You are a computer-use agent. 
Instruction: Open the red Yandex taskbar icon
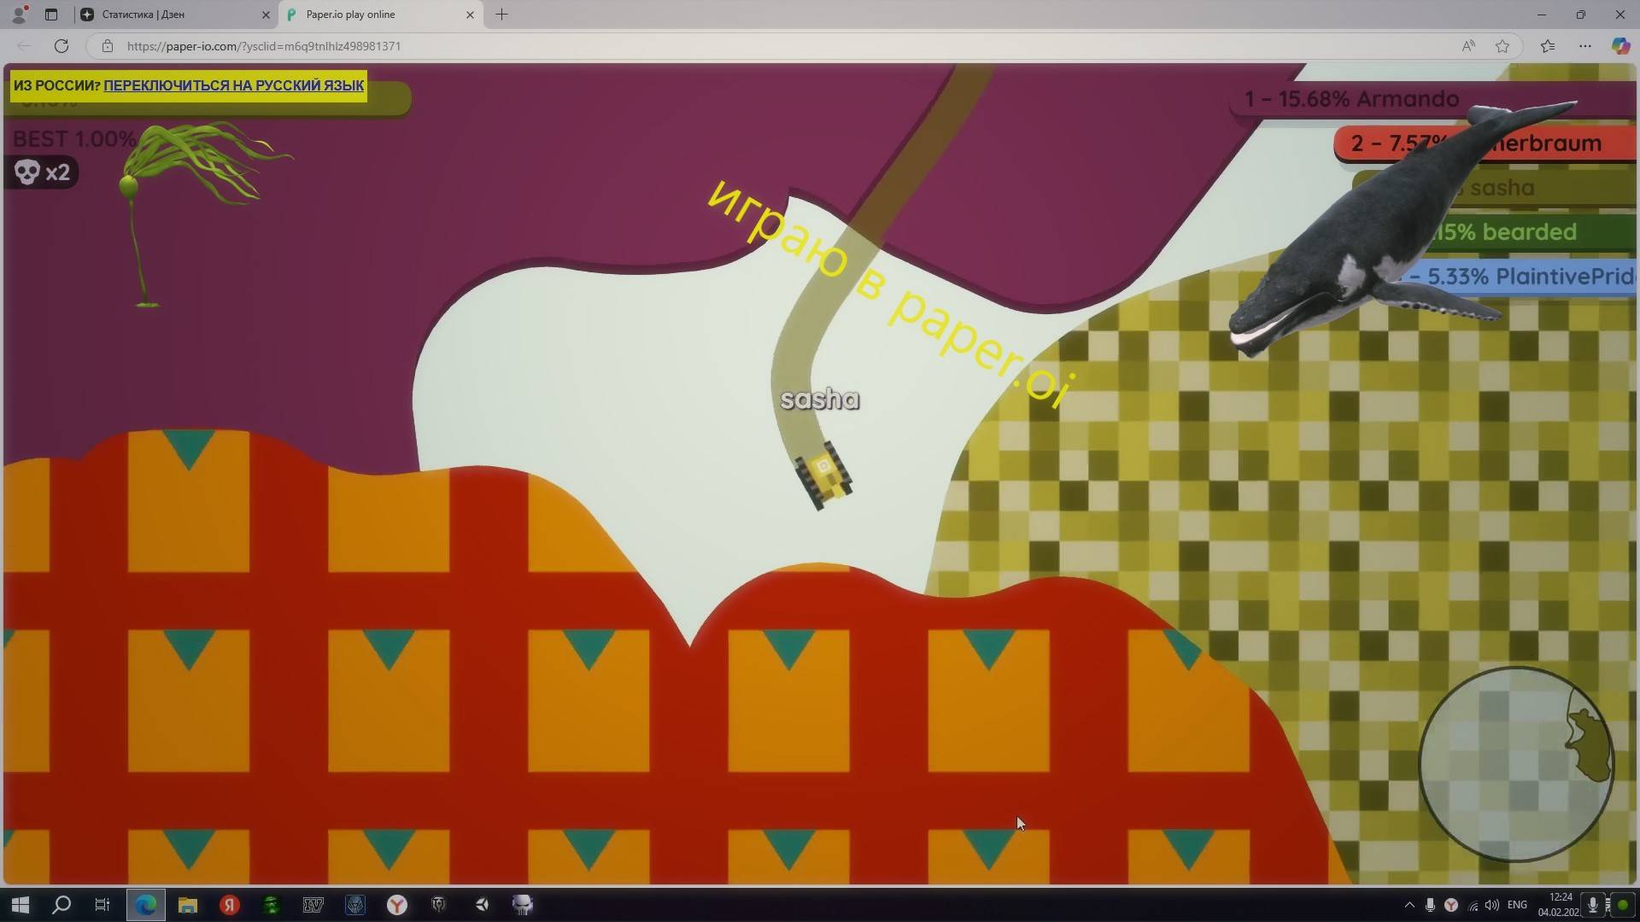tap(230, 905)
